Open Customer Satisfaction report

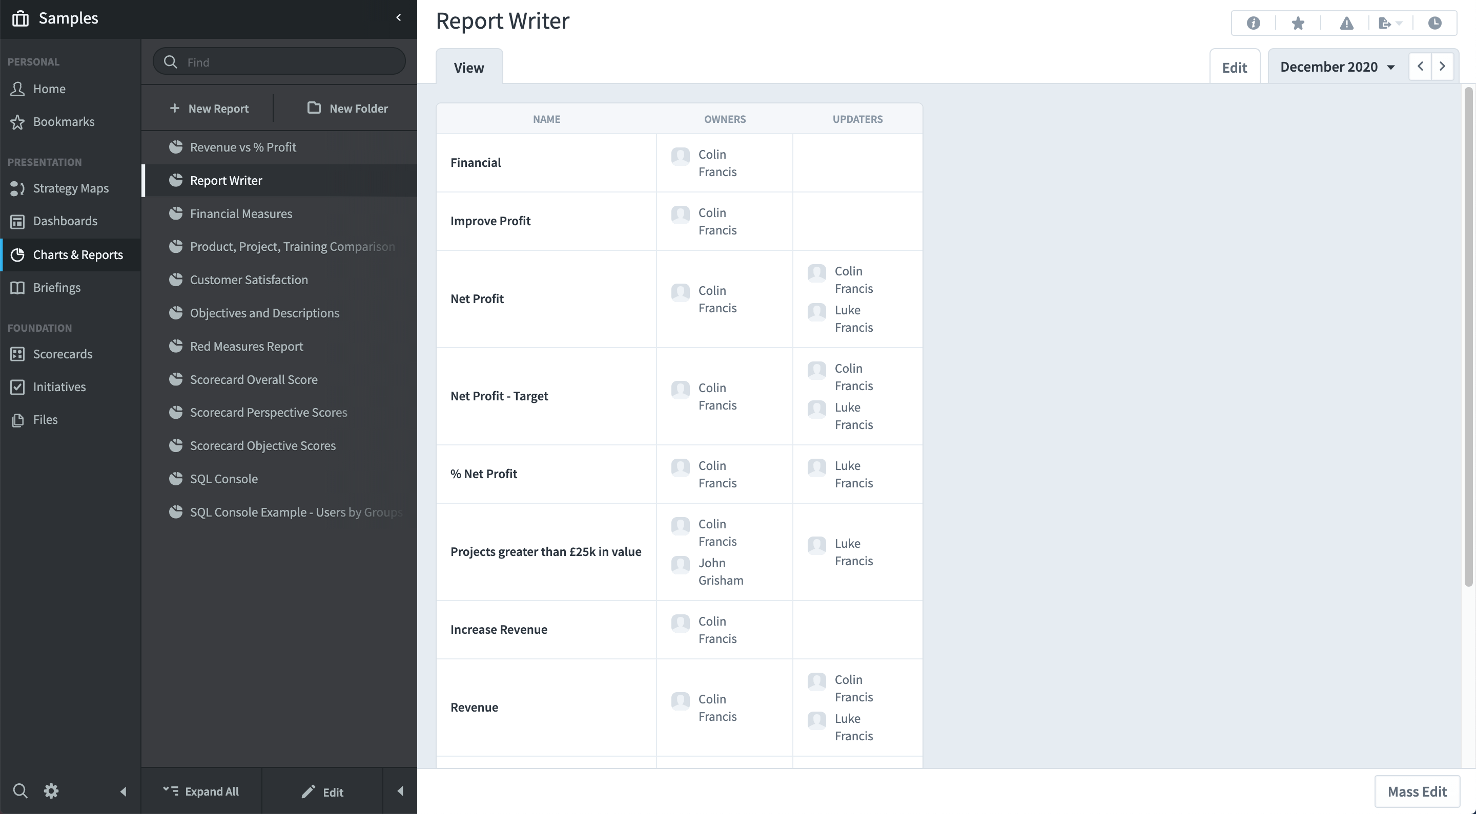(280, 280)
